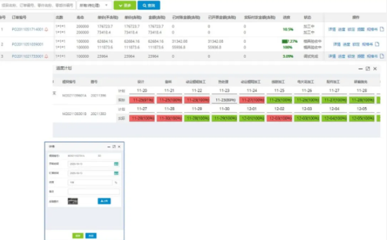Click the alarm bell beside PO2011051714001

pyautogui.click(x=47, y=29)
